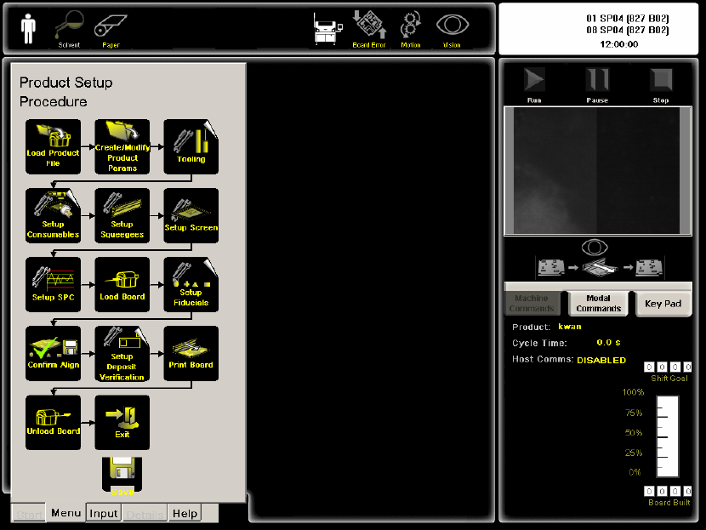The width and height of the screenshot is (706, 530).
Task: Click the 'Product Setup Procedure' heading
Action: coord(65,92)
